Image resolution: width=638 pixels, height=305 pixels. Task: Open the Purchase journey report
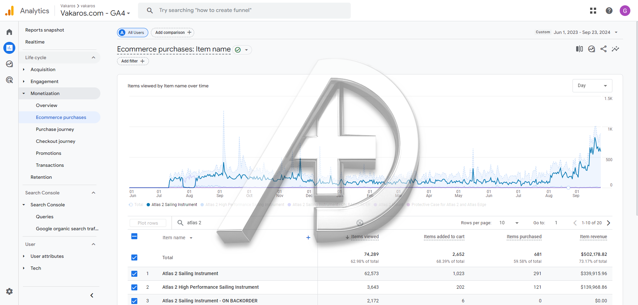55,129
